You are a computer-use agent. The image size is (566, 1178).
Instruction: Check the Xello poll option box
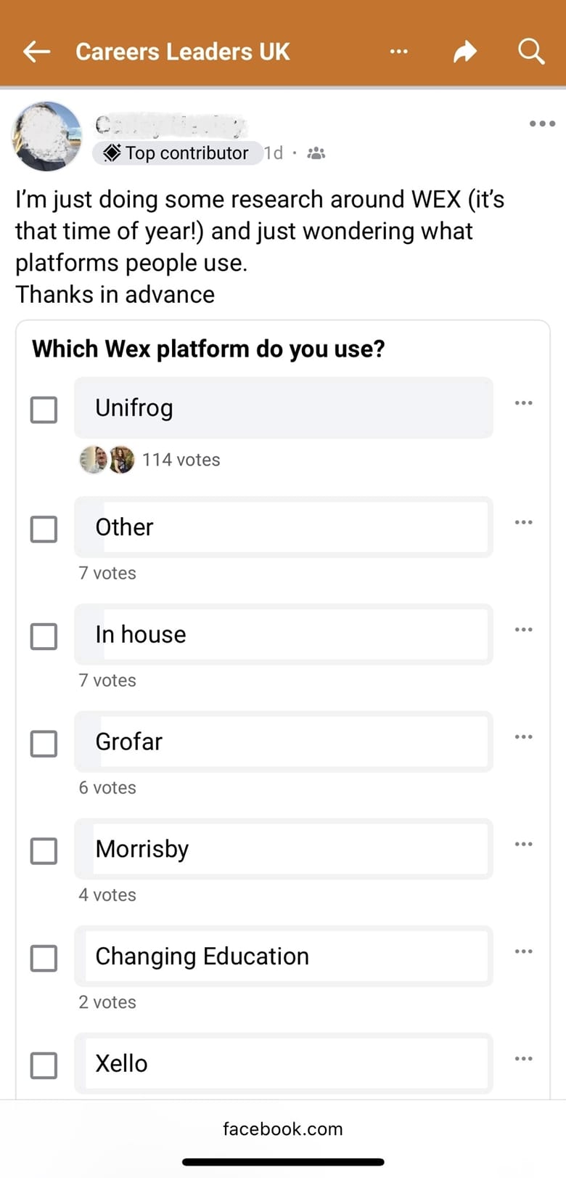coord(44,1065)
